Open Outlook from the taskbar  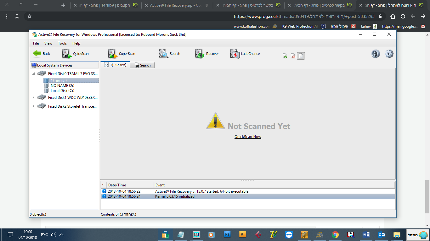click(x=381, y=235)
